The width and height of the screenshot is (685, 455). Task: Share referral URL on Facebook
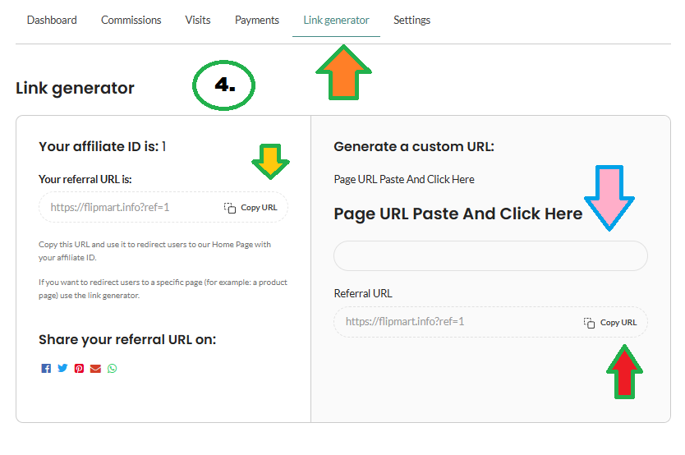pos(46,369)
